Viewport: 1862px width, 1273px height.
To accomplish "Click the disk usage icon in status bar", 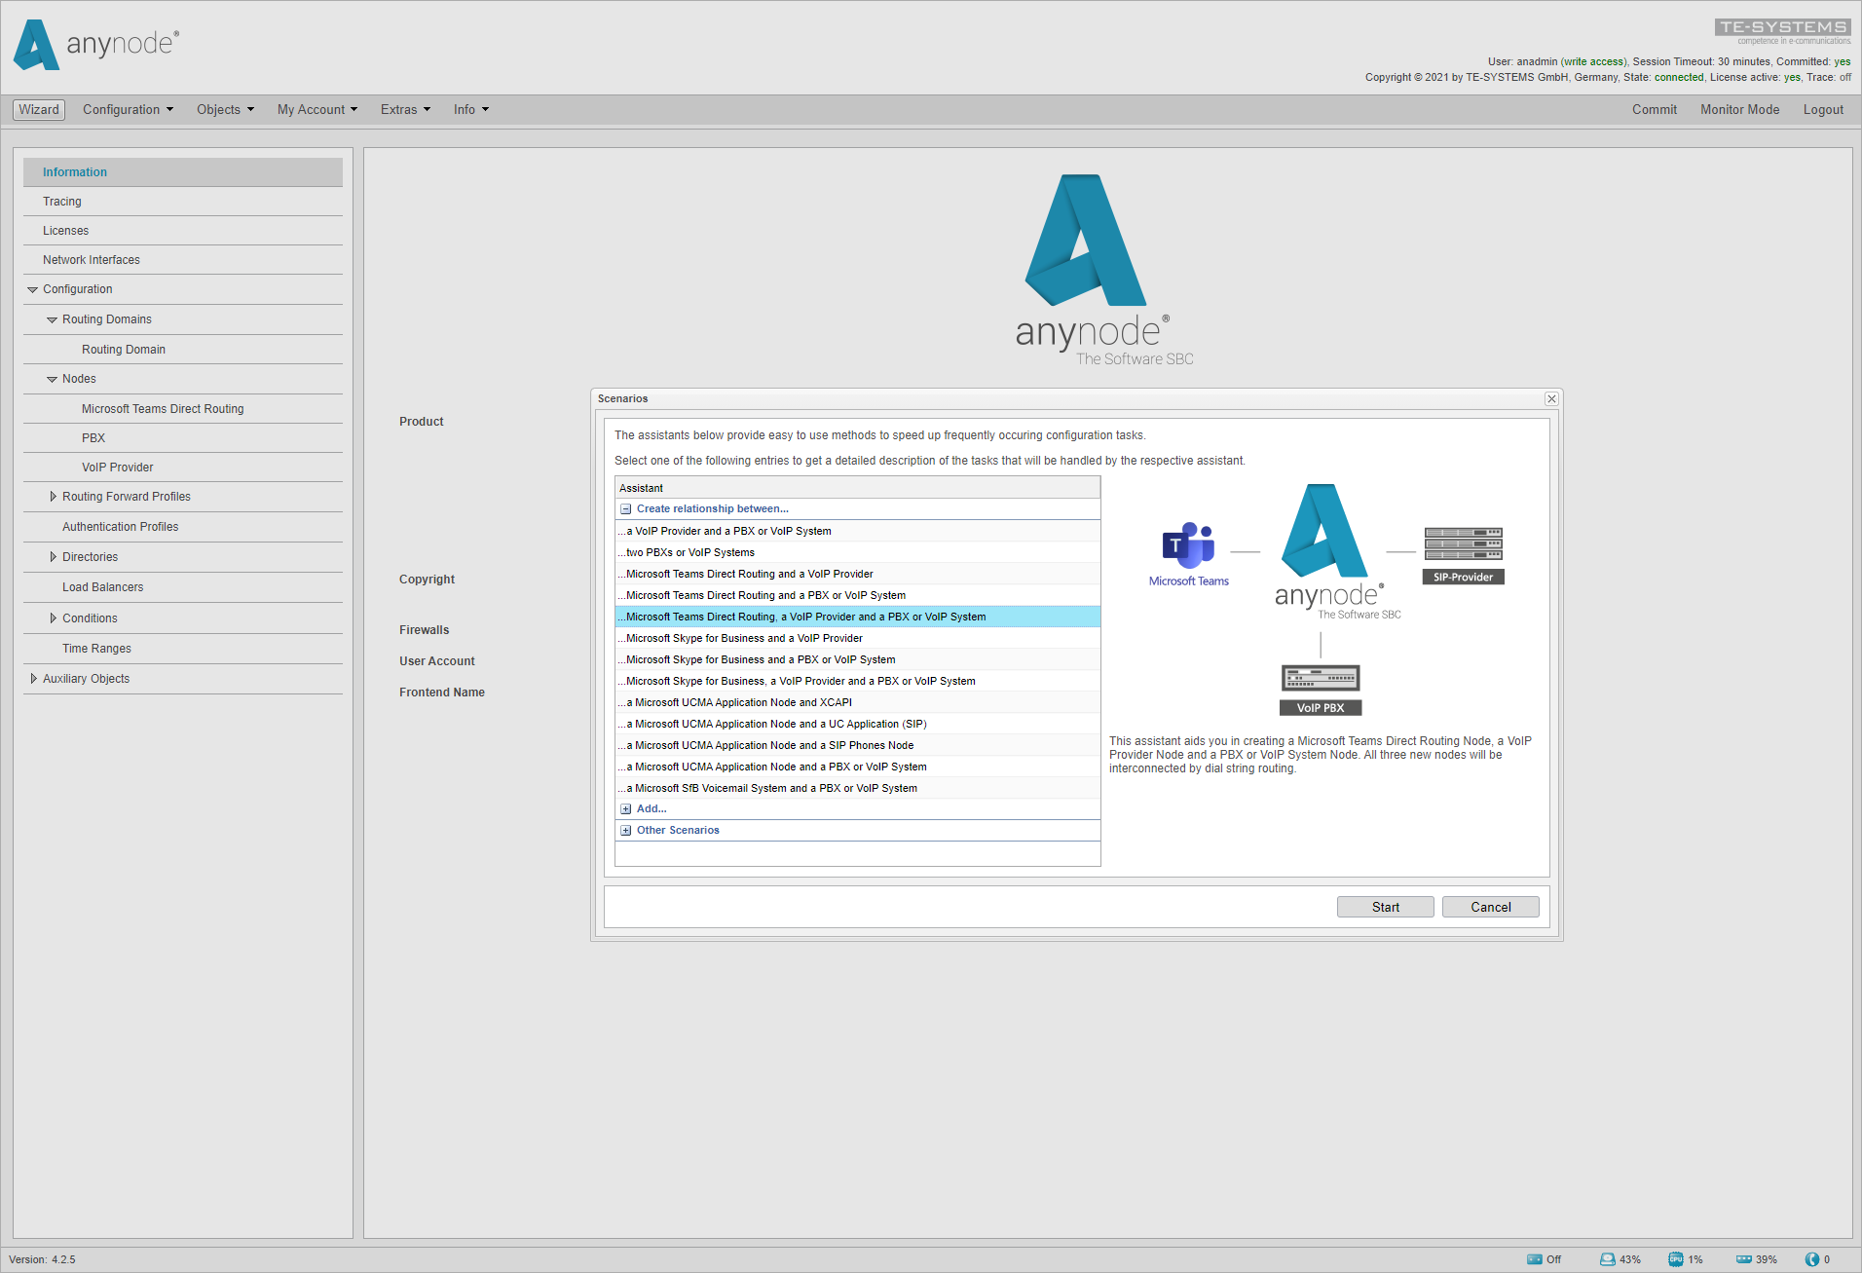I will click(x=1608, y=1259).
